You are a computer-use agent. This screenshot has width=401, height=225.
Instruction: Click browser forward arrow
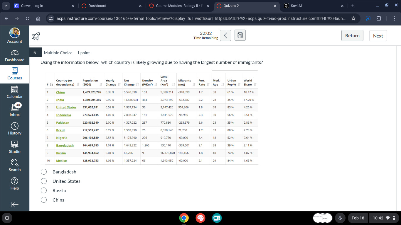point(17,18)
